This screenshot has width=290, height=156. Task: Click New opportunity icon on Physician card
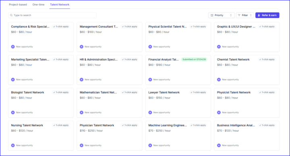[x=81, y=146]
